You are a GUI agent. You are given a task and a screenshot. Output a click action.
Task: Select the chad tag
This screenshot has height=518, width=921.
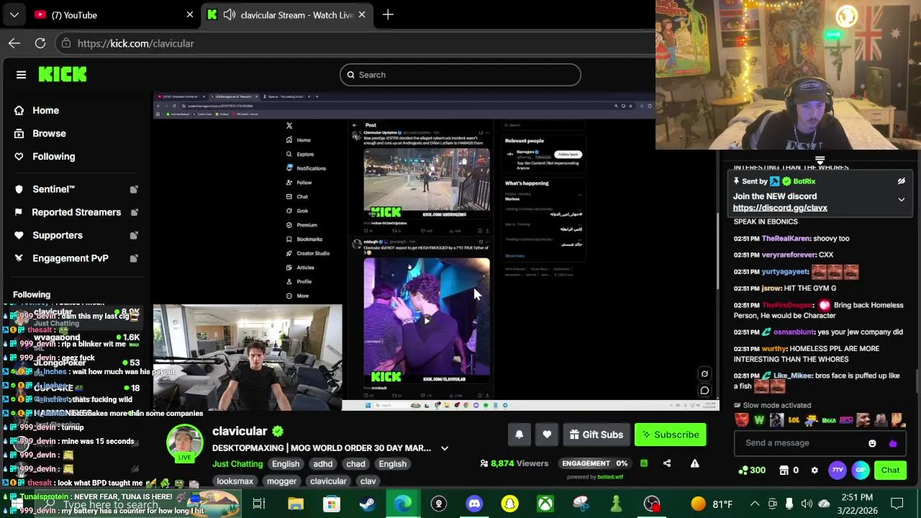[x=355, y=464]
